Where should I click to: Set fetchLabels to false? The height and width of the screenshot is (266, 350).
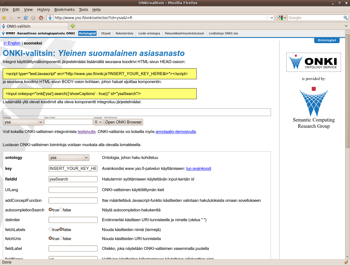point(61,229)
